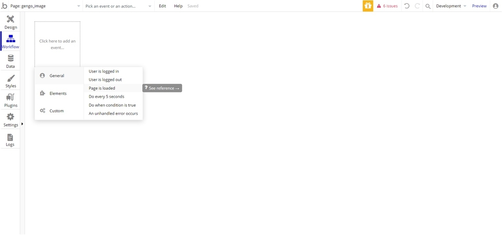Choose Page is loaded event
Image resolution: width=502 pixels, height=235 pixels.
pyautogui.click(x=113, y=88)
